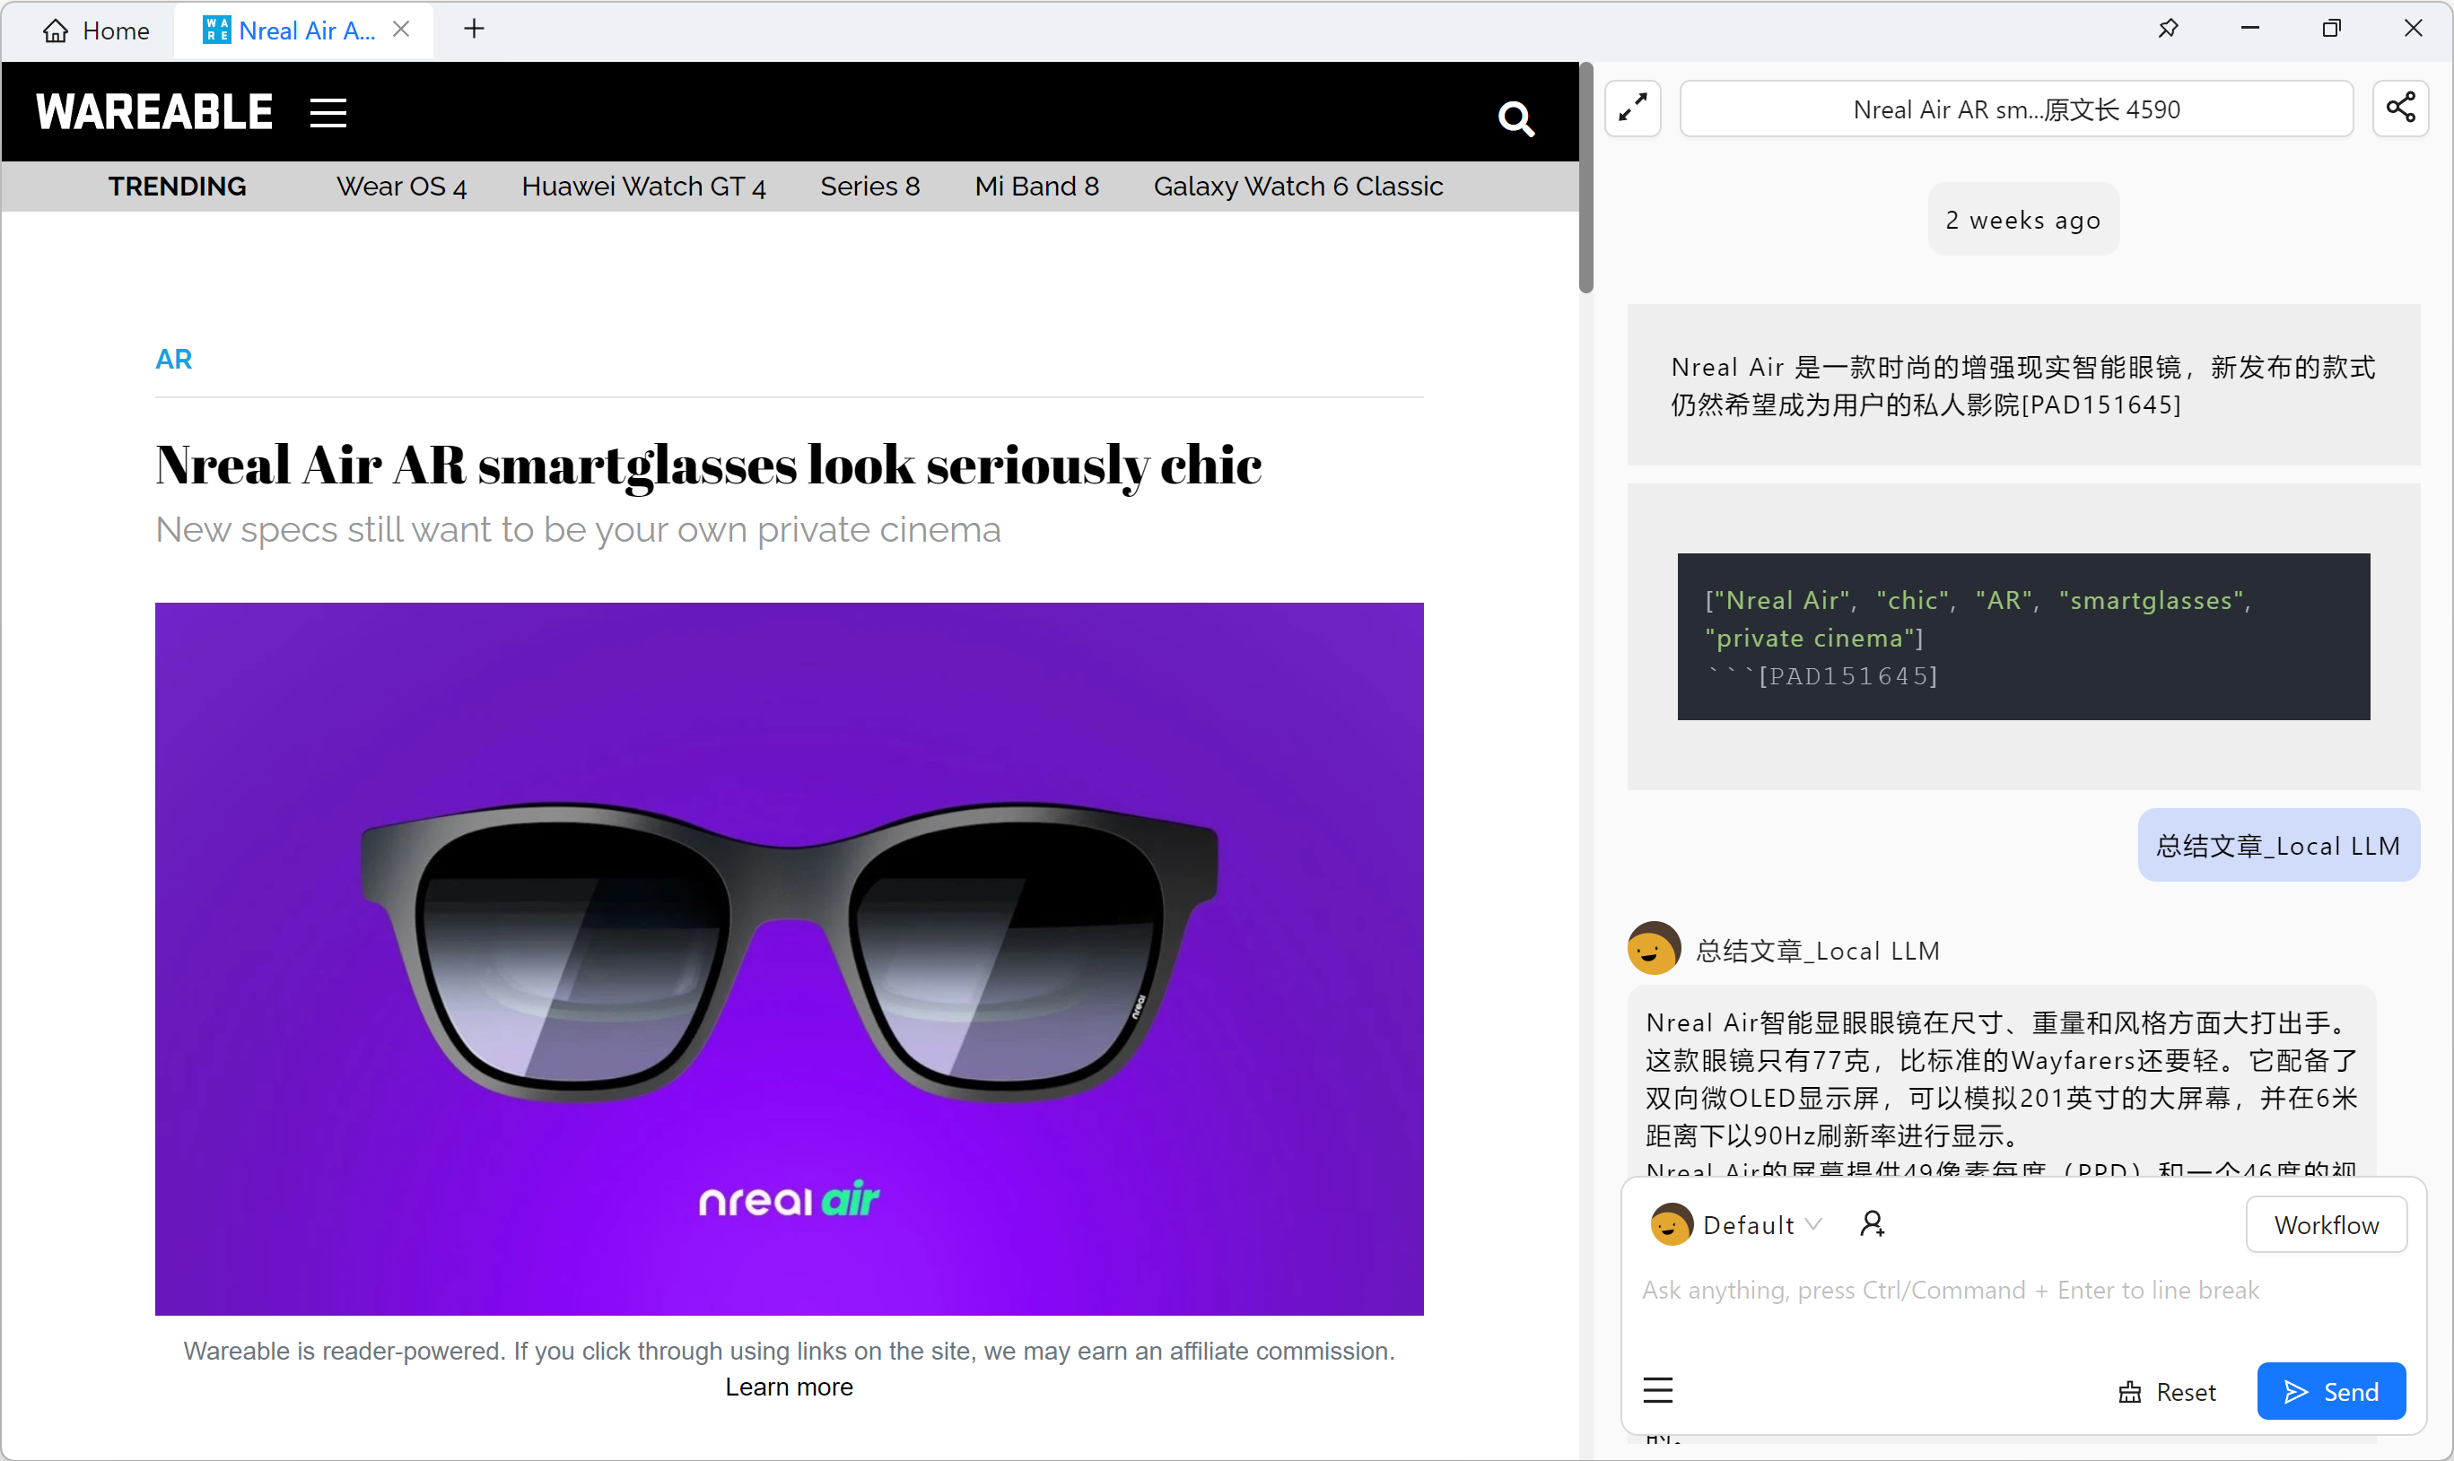Click the Learn more affiliate link
This screenshot has width=2454, height=1461.
789,1387
